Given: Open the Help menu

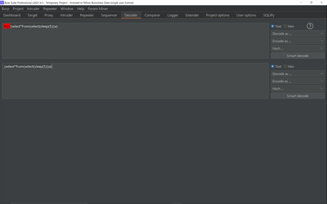Looking at the screenshot, I should click(x=81, y=9).
